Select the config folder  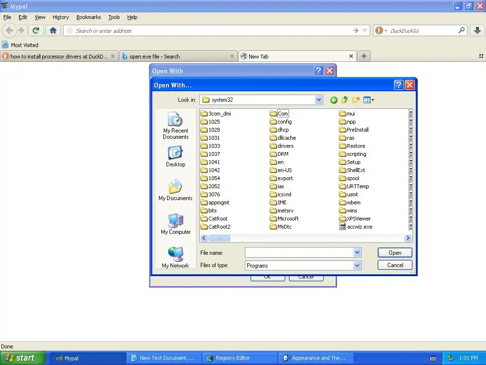[281, 122]
